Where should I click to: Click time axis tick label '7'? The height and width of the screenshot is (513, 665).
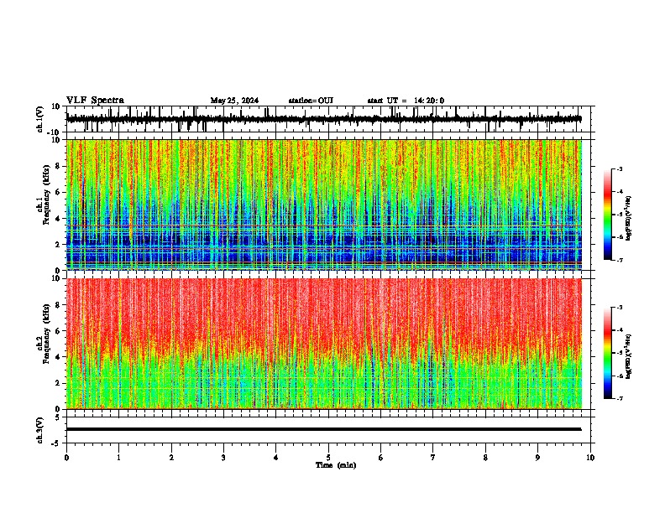tap(433, 458)
